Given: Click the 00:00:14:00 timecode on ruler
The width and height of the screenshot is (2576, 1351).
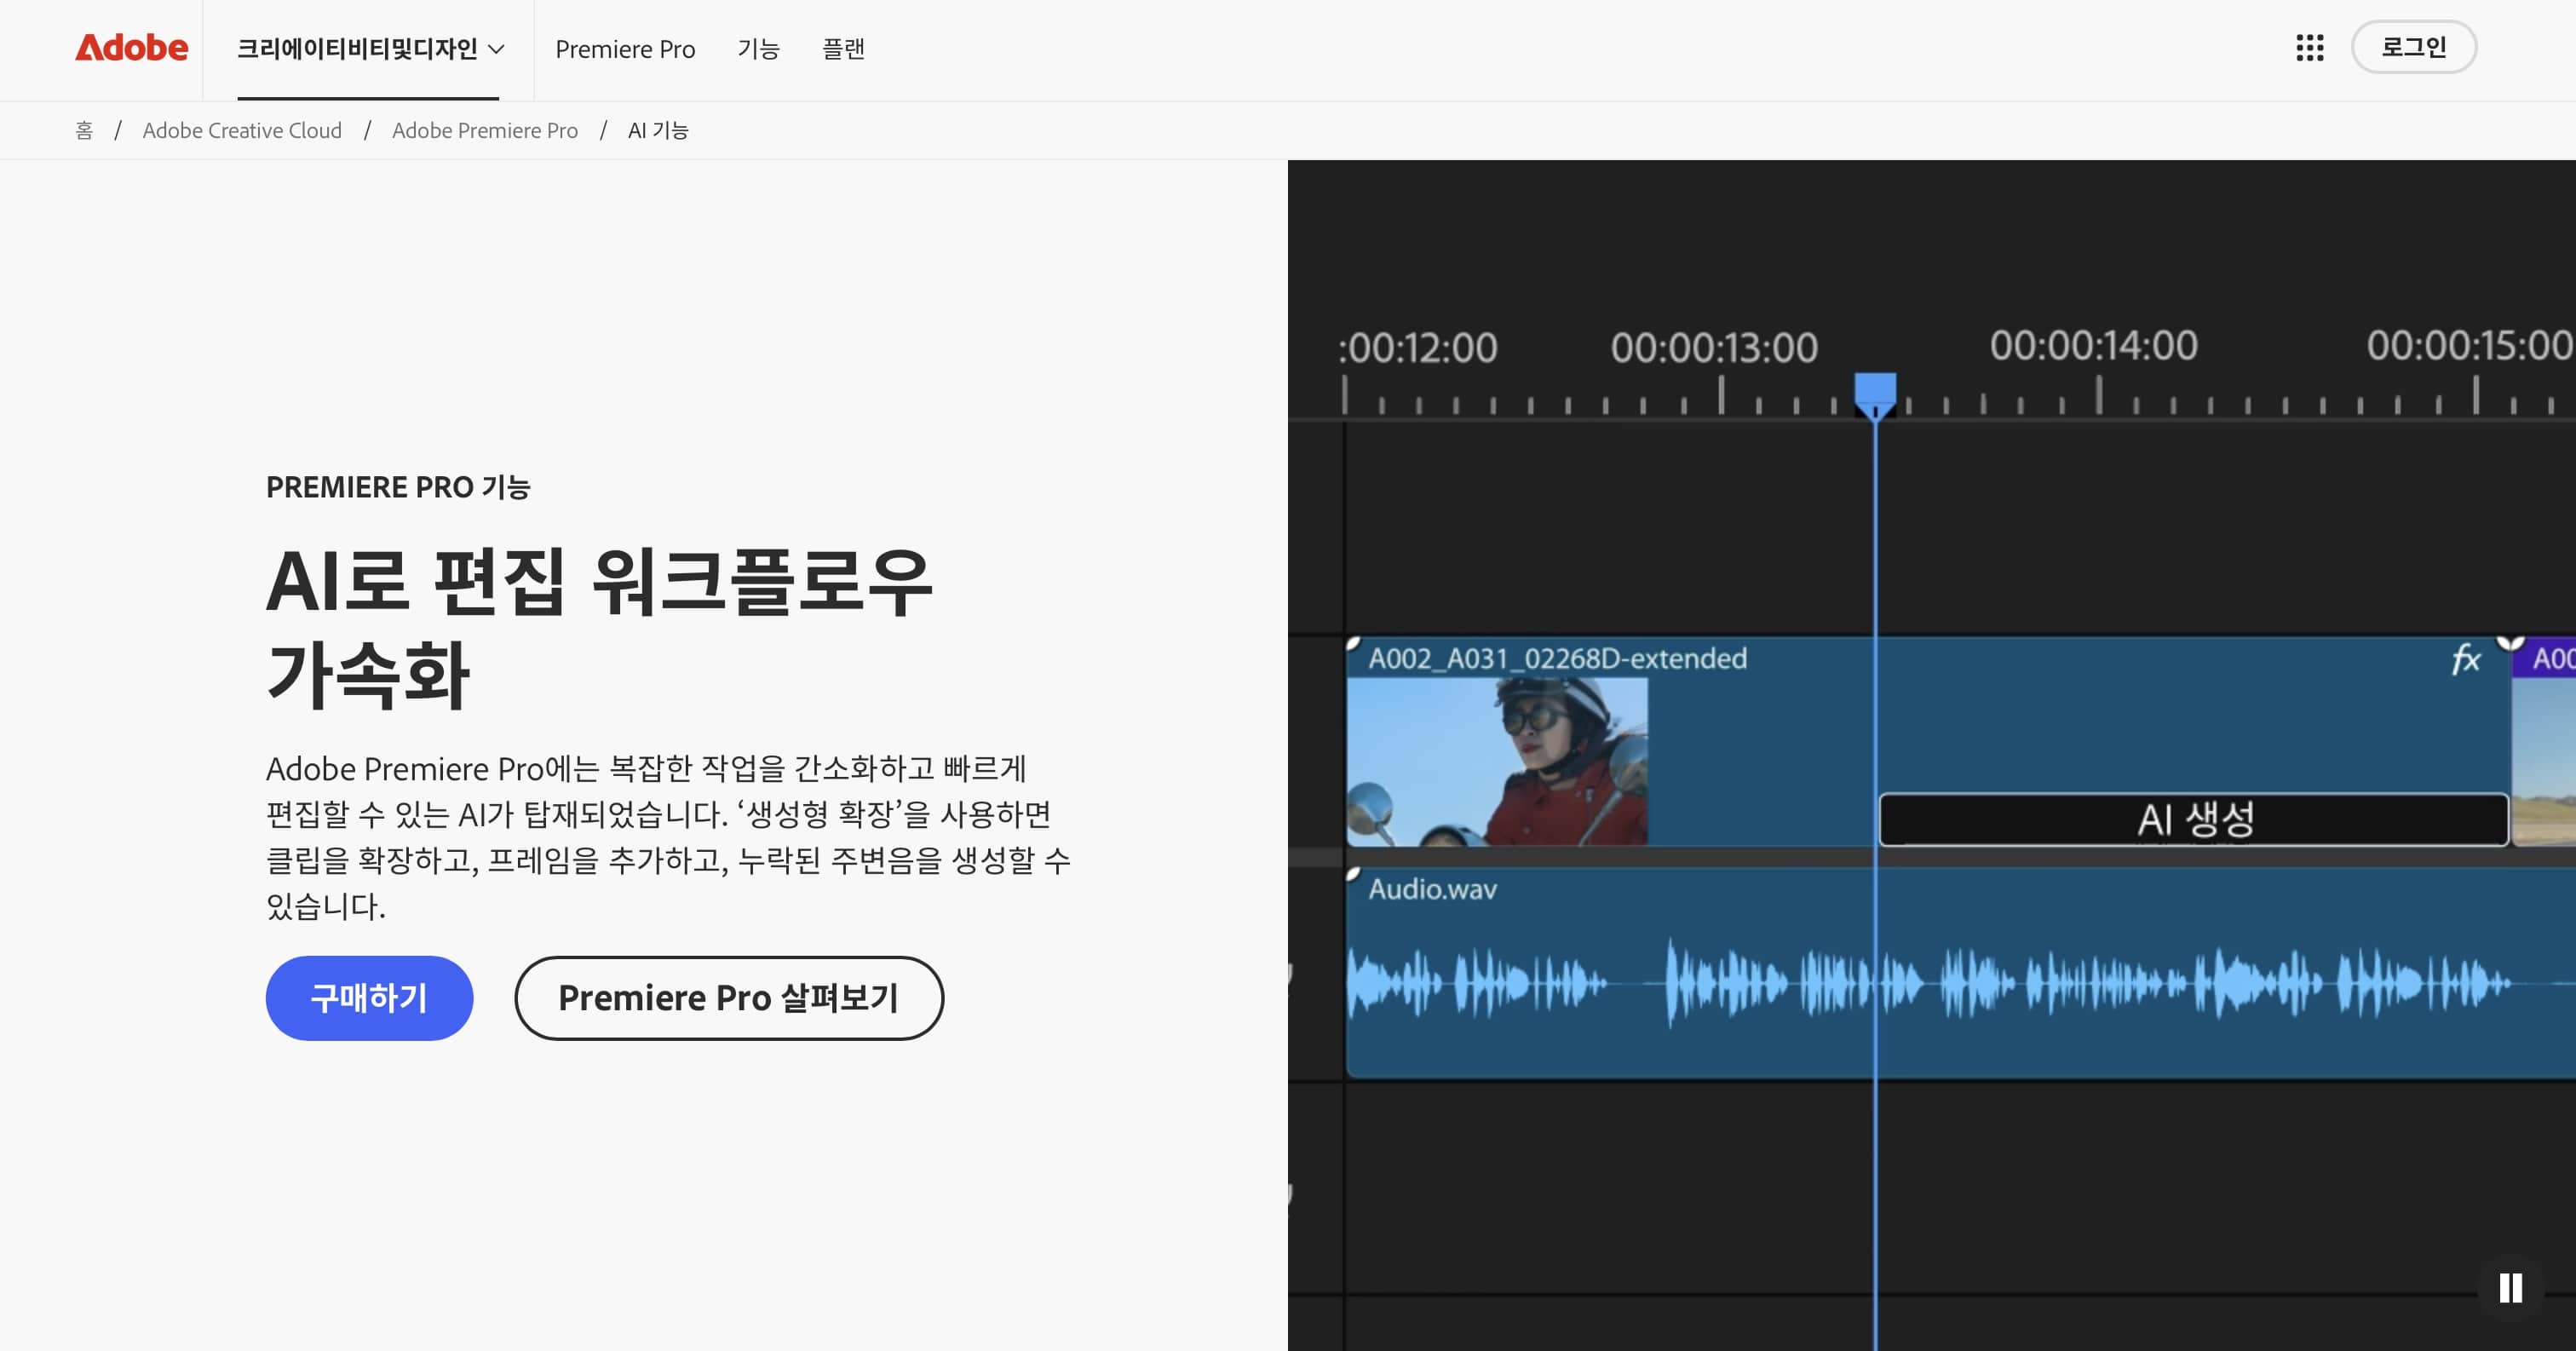Looking at the screenshot, I should [x=2093, y=346].
